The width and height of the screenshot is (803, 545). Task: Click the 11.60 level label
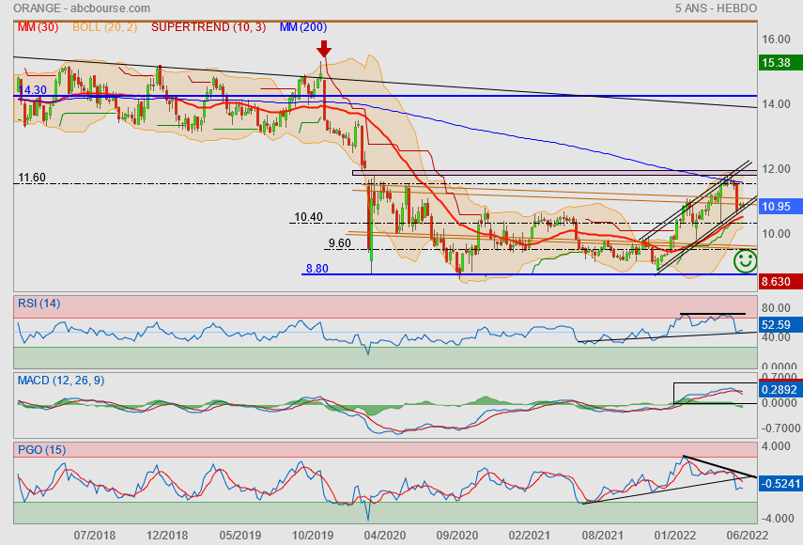[x=32, y=178]
